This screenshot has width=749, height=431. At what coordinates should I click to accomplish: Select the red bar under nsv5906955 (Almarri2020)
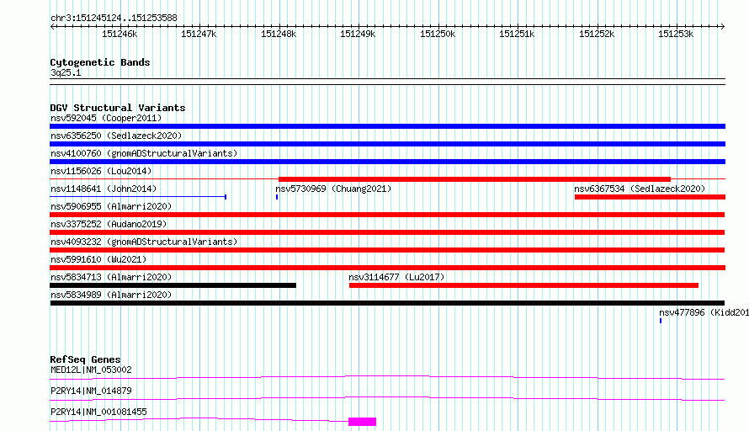387,215
